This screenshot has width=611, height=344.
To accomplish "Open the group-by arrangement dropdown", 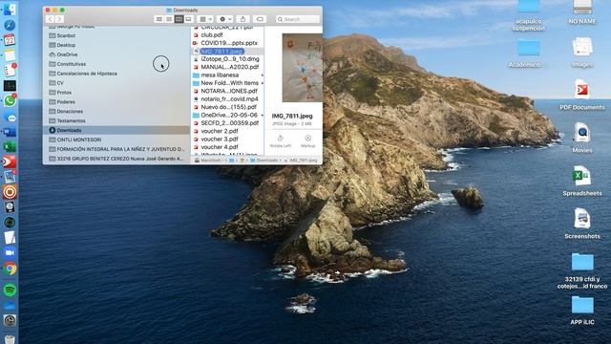I will [205, 19].
